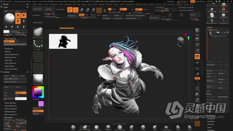The image size is (233, 131).
Task: Click the Home Page button
Action: click(37, 9)
